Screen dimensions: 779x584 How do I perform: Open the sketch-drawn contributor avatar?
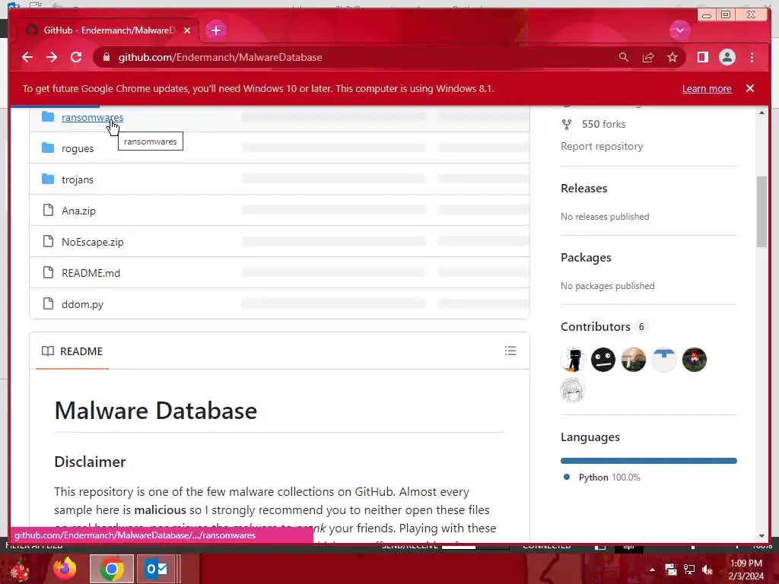pyautogui.click(x=572, y=390)
